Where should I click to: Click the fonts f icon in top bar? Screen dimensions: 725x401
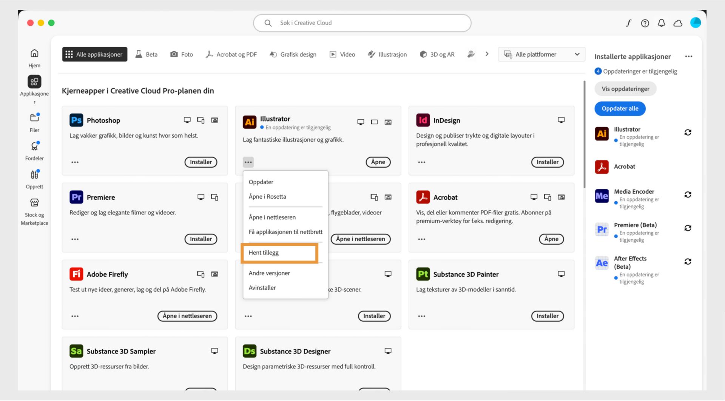point(629,23)
